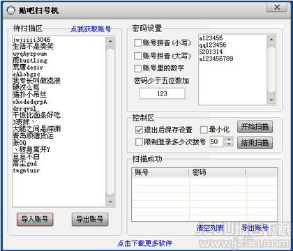Image resolution: width=293 pixels, height=251 pixels.
Task: Select password qq123456
Action: (x=213, y=45)
